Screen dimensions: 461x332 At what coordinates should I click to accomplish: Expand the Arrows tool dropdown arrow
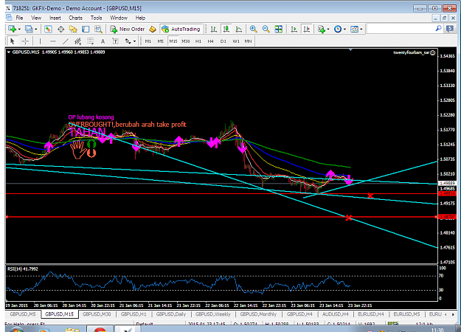click(134, 41)
